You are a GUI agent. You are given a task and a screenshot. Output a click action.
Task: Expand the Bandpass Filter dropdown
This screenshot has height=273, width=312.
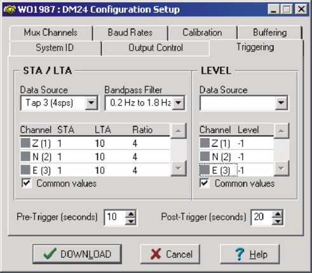(179, 103)
